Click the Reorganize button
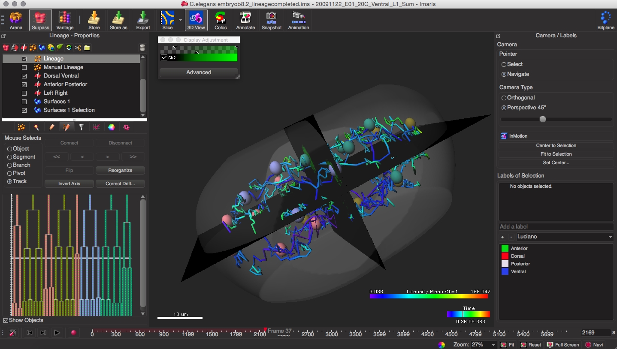The width and height of the screenshot is (617, 349). click(x=120, y=170)
